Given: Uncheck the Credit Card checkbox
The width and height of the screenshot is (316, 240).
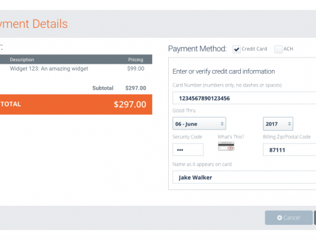Looking at the screenshot, I should click(236, 49).
